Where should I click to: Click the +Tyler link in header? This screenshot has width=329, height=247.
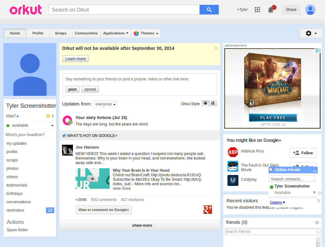(x=242, y=10)
